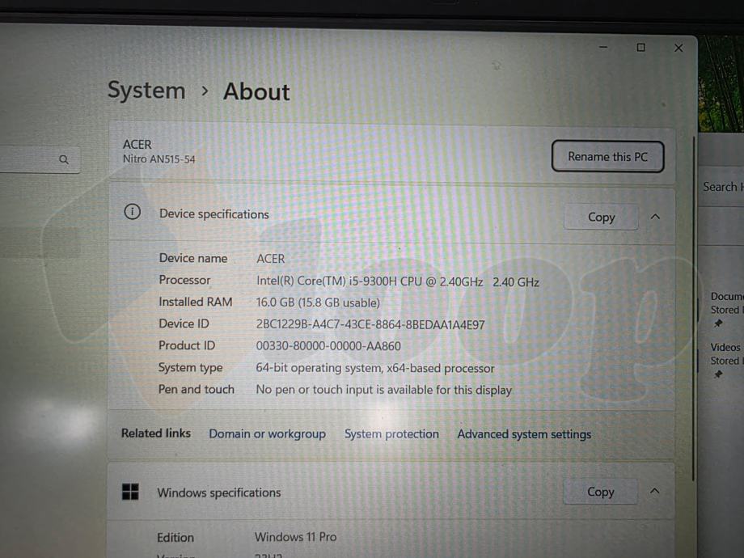This screenshot has height=558, width=744.
Task: Click Pen and touch value text
Action: [x=384, y=390]
